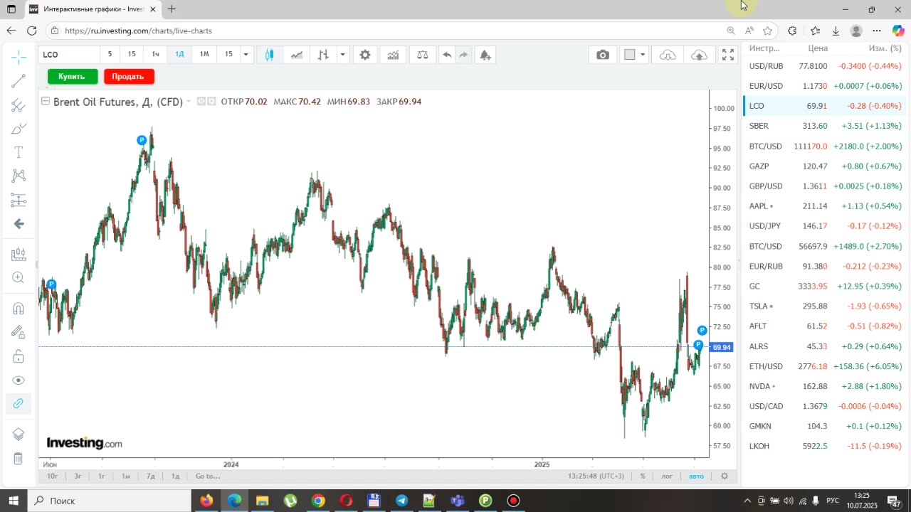The image size is (911, 512).
Task: Open the indicators bar-chart icon
Action: click(x=393, y=55)
